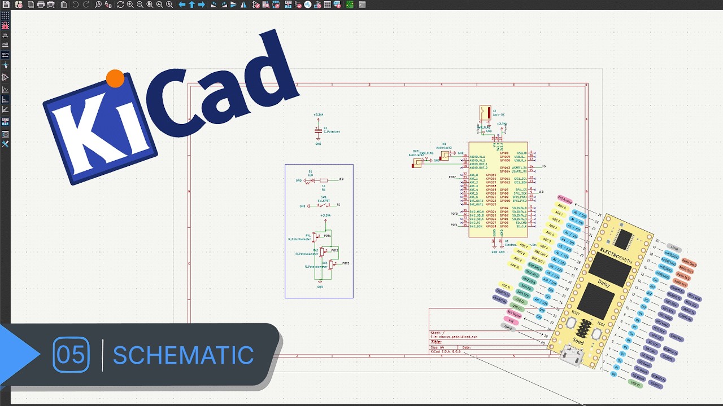Select the SW1 SPST switch symbol
This screenshot has width=723, height=406.
(x=323, y=206)
